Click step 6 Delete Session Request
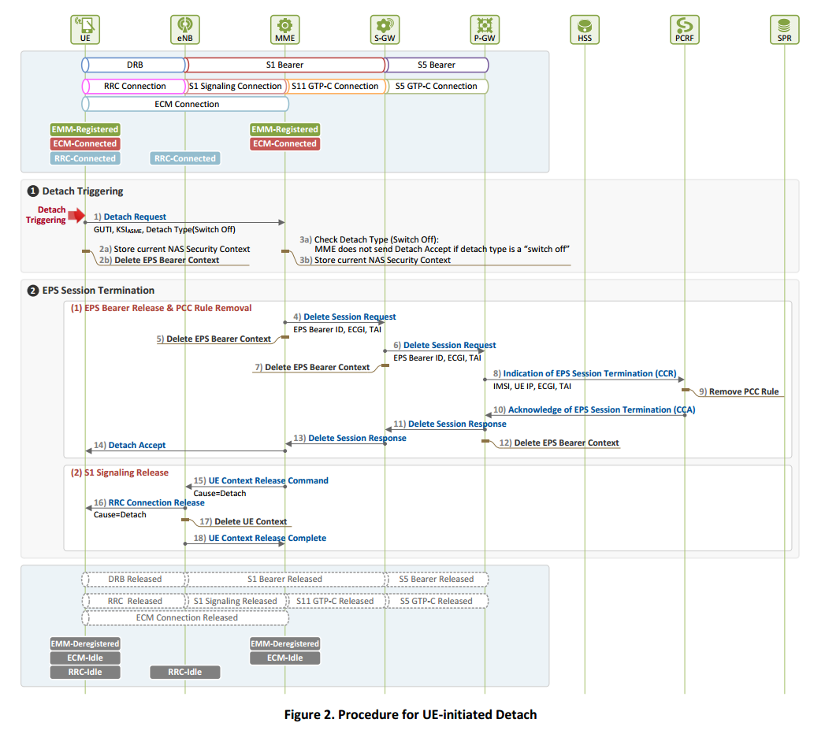Screen dimensions: 814x730 (444, 346)
